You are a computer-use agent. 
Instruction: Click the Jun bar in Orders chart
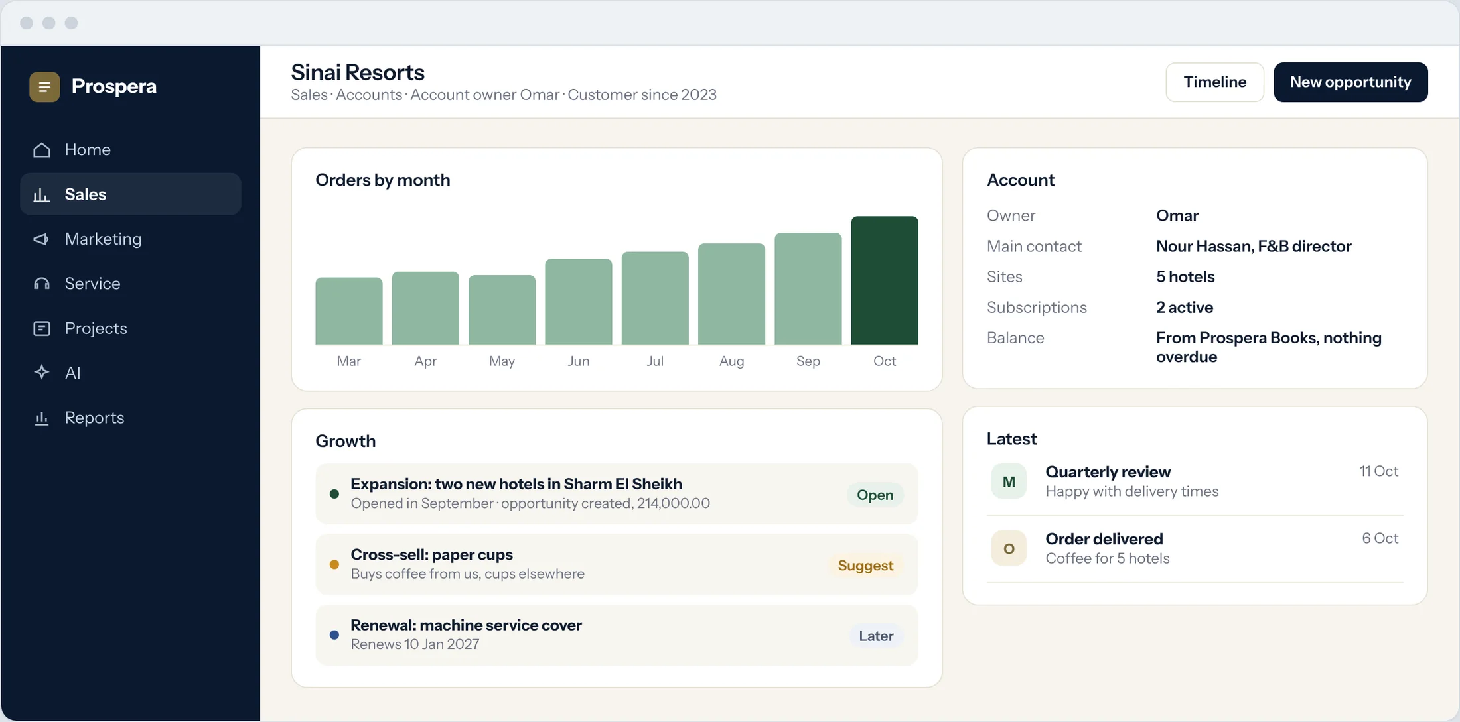(x=579, y=302)
